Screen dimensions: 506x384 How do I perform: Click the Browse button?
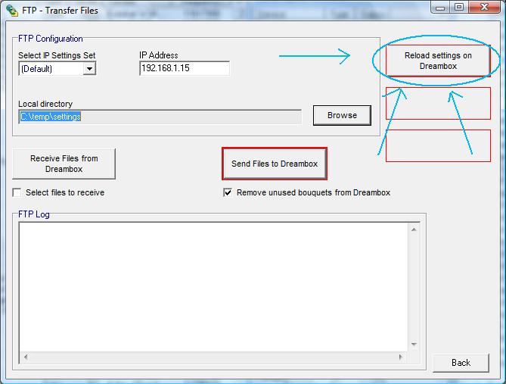point(342,115)
